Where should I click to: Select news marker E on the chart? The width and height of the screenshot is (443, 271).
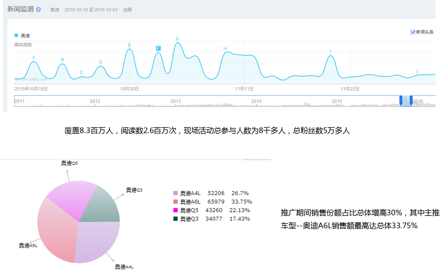pos(130,45)
